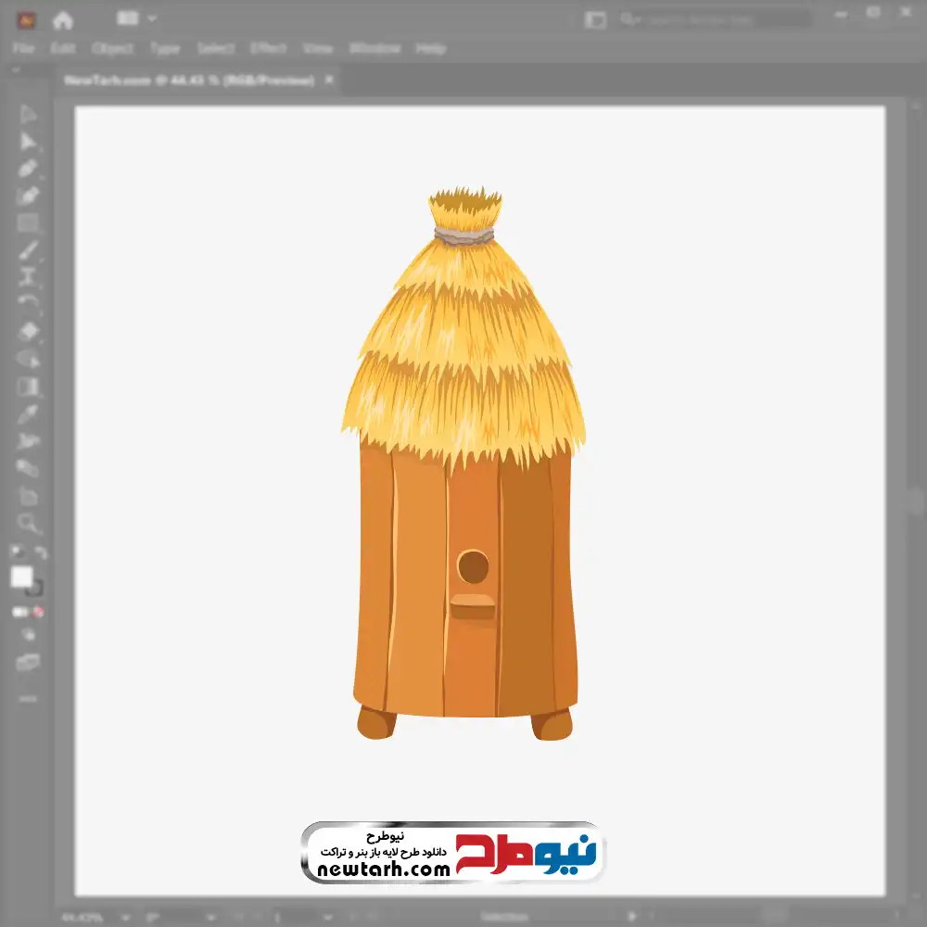927x927 pixels.
Task: Choose the Rectangle shape tool
Action: 28,222
